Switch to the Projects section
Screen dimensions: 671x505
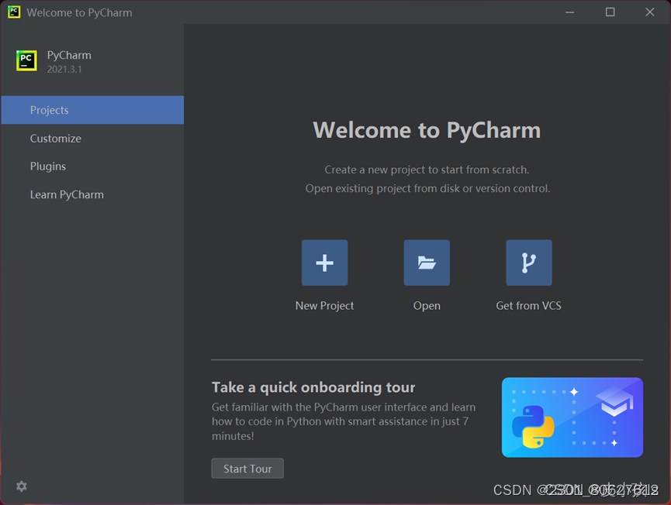(50, 110)
